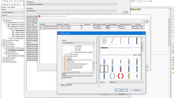Expand the IEC_single_symbol folder node
Viewport: 175px width, 98px height.
(x=63, y=56)
